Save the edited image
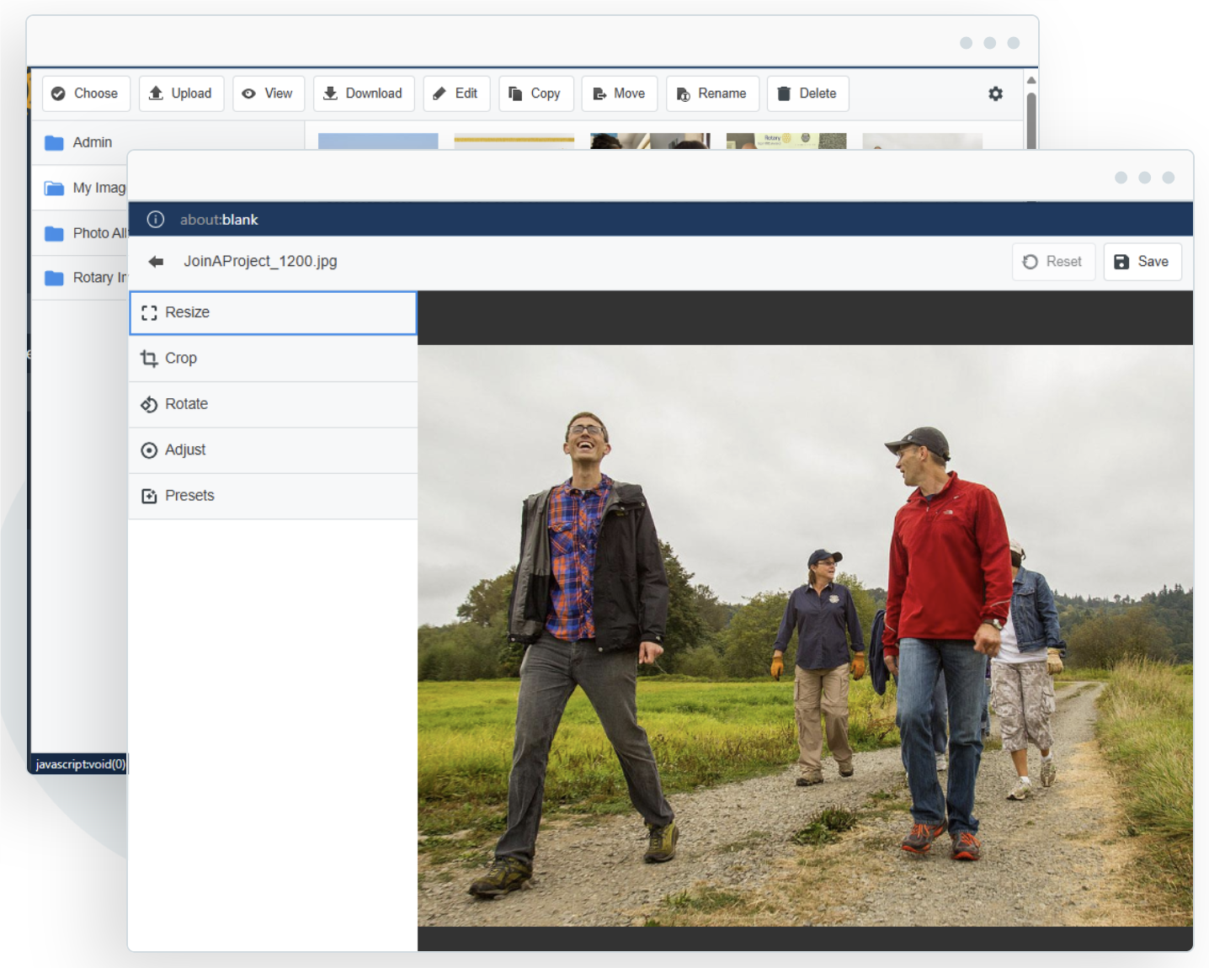The image size is (1209, 968). (x=1142, y=262)
